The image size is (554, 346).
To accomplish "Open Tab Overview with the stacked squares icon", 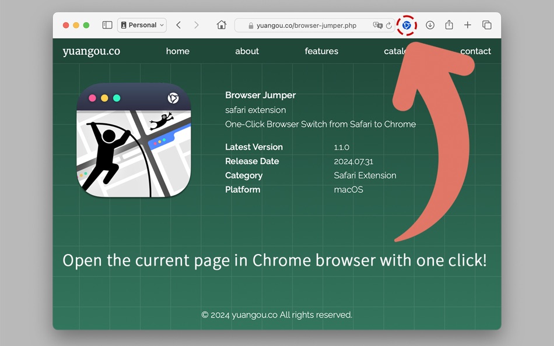I will click(x=487, y=25).
